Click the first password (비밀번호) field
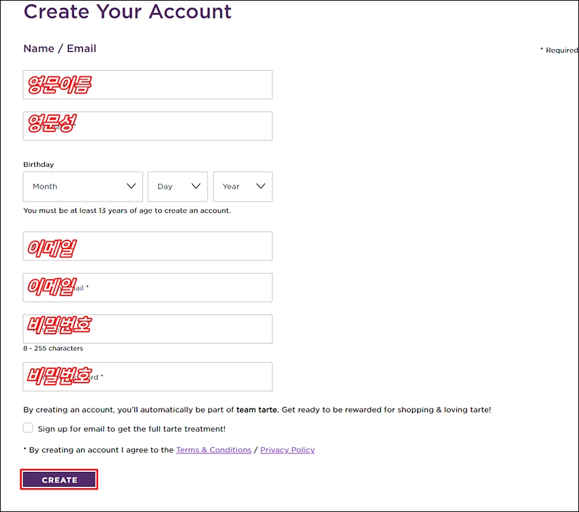The width and height of the screenshot is (579, 512). (148, 329)
